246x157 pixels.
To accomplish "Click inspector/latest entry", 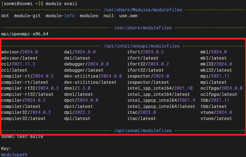I will point(148,82).
